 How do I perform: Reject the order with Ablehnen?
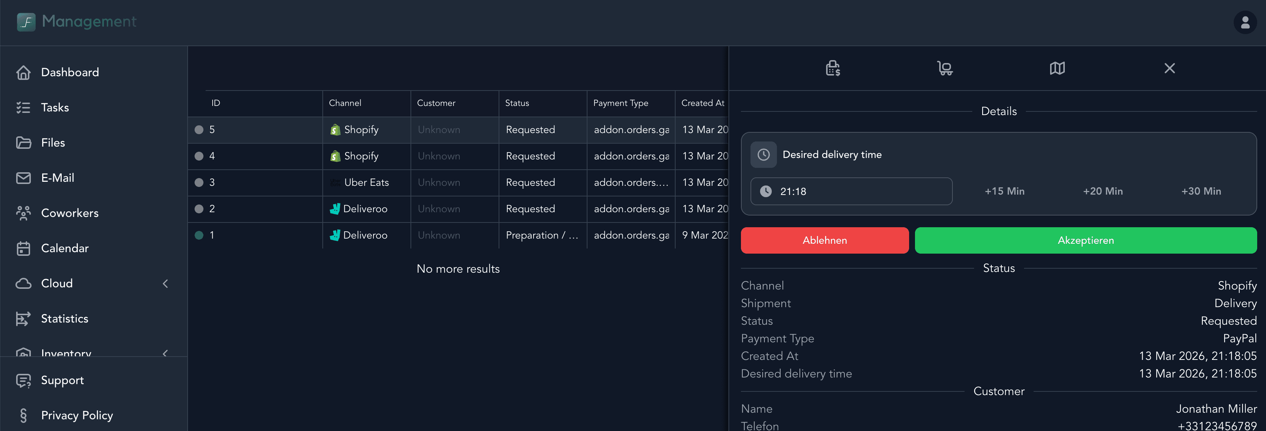[825, 240]
